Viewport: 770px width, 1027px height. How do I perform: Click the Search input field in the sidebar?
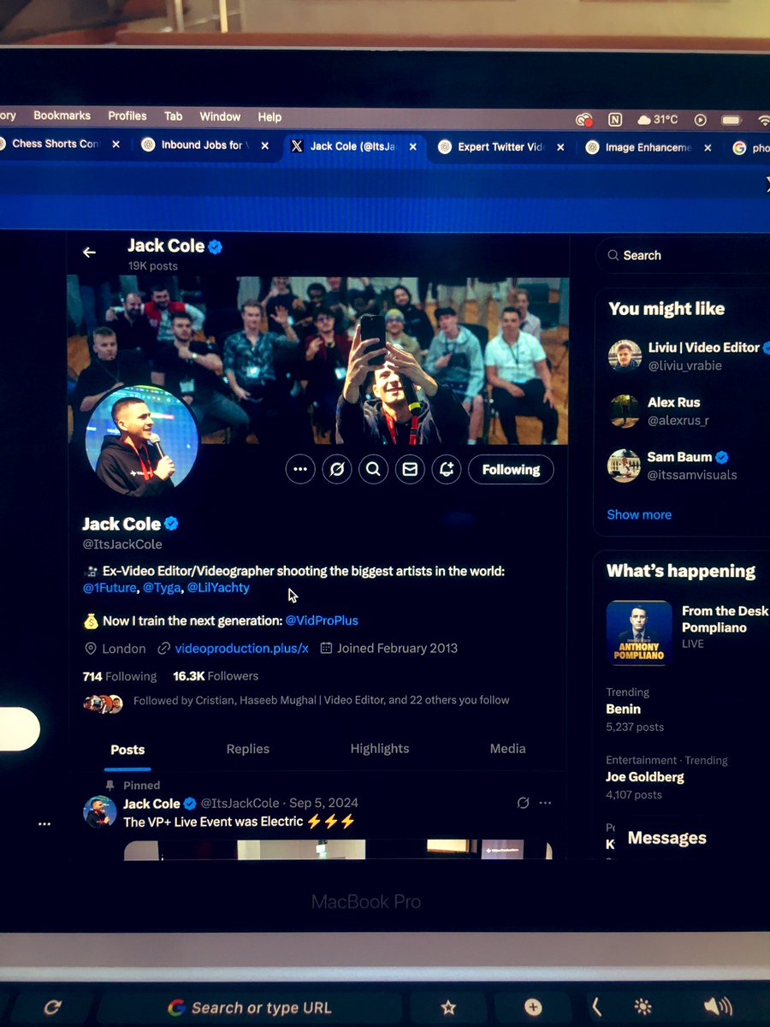pyautogui.click(x=676, y=255)
